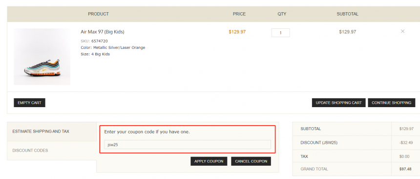Click the PRODUCT column header

(x=98, y=14)
